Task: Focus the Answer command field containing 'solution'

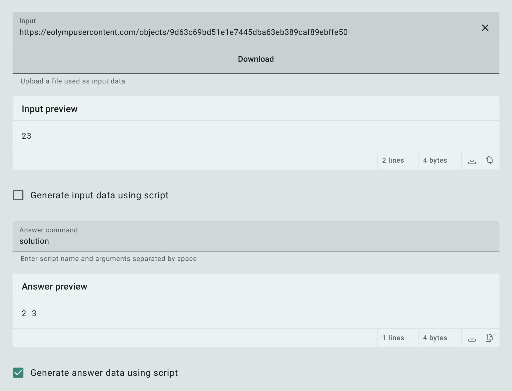Action: pos(256,241)
